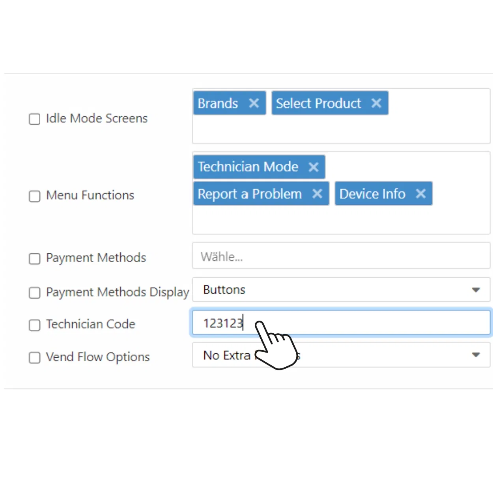Remove the Brands tag

point(254,103)
